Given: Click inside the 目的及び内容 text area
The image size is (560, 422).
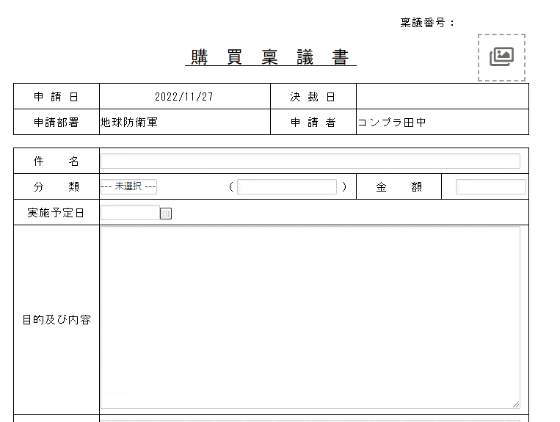Looking at the screenshot, I should tap(310, 317).
